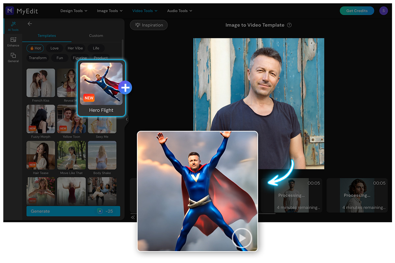395x263 pixels.
Task: Enable the Transform filter
Action: (x=38, y=58)
